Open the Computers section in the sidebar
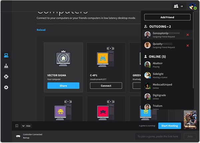Viewport: 200px width, 143px height. (x=6, y=55)
